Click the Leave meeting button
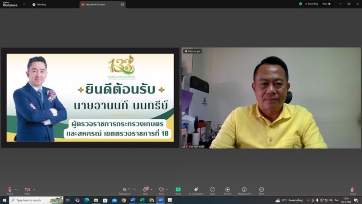Image resolution: width=362 pixels, height=204 pixels. tap(353, 190)
